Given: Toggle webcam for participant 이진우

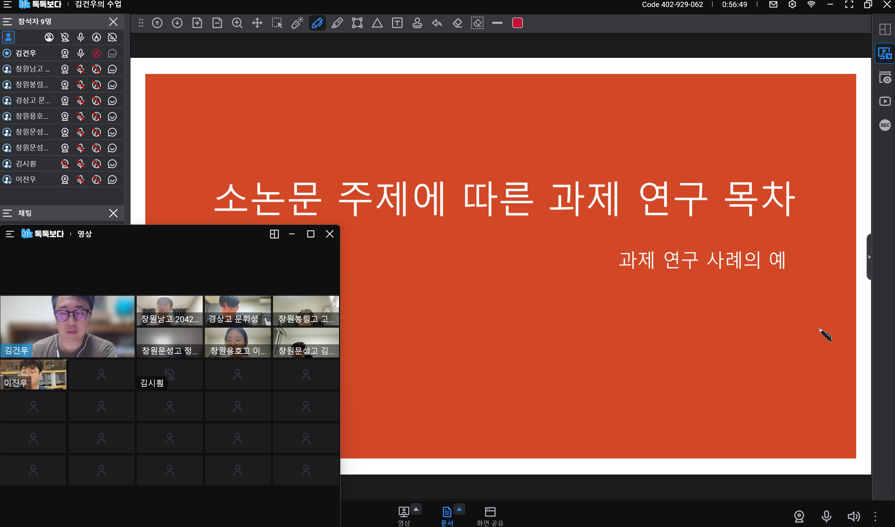Looking at the screenshot, I should tap(65, 180).
